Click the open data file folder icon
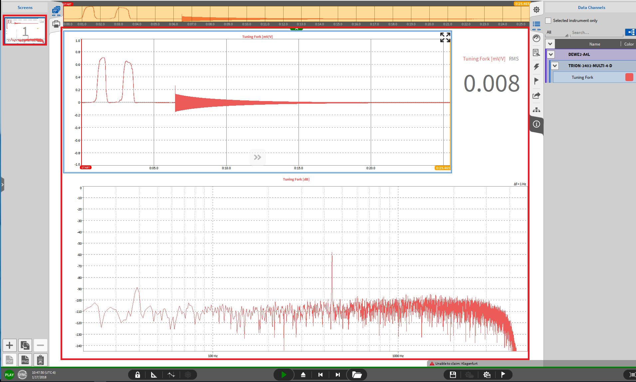 [357, 375]
